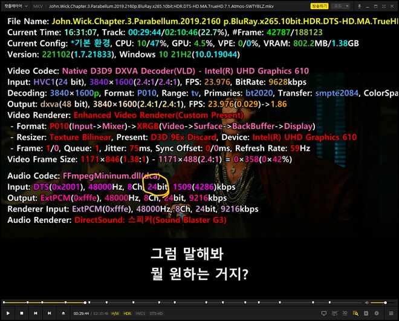The height and width of the screenshot is (321, 399).
Task: Click the circled 24bit audio input value
Action: [x=157, y=187]
